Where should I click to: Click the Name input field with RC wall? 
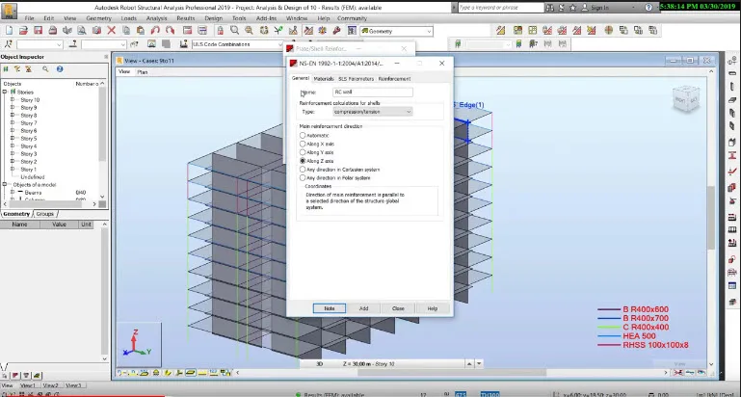tap(372, 93)
